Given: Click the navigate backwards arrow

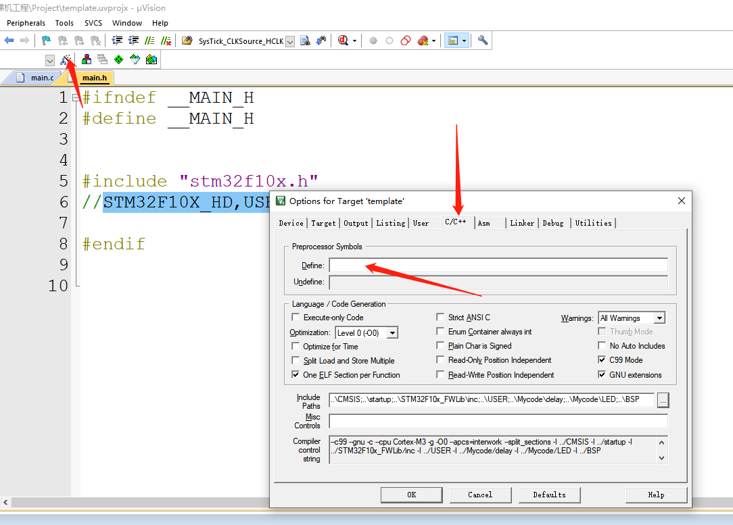Looking at the screenshot, I should pyautogui.click(x=9, y=40).
